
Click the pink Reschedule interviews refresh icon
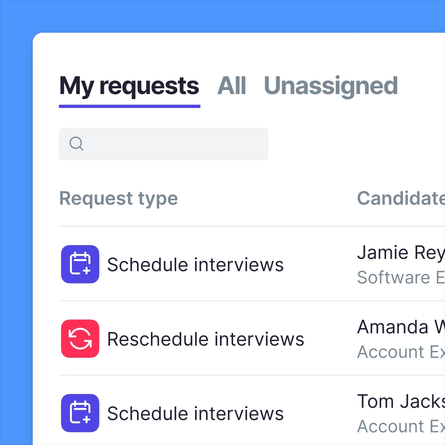80,339
